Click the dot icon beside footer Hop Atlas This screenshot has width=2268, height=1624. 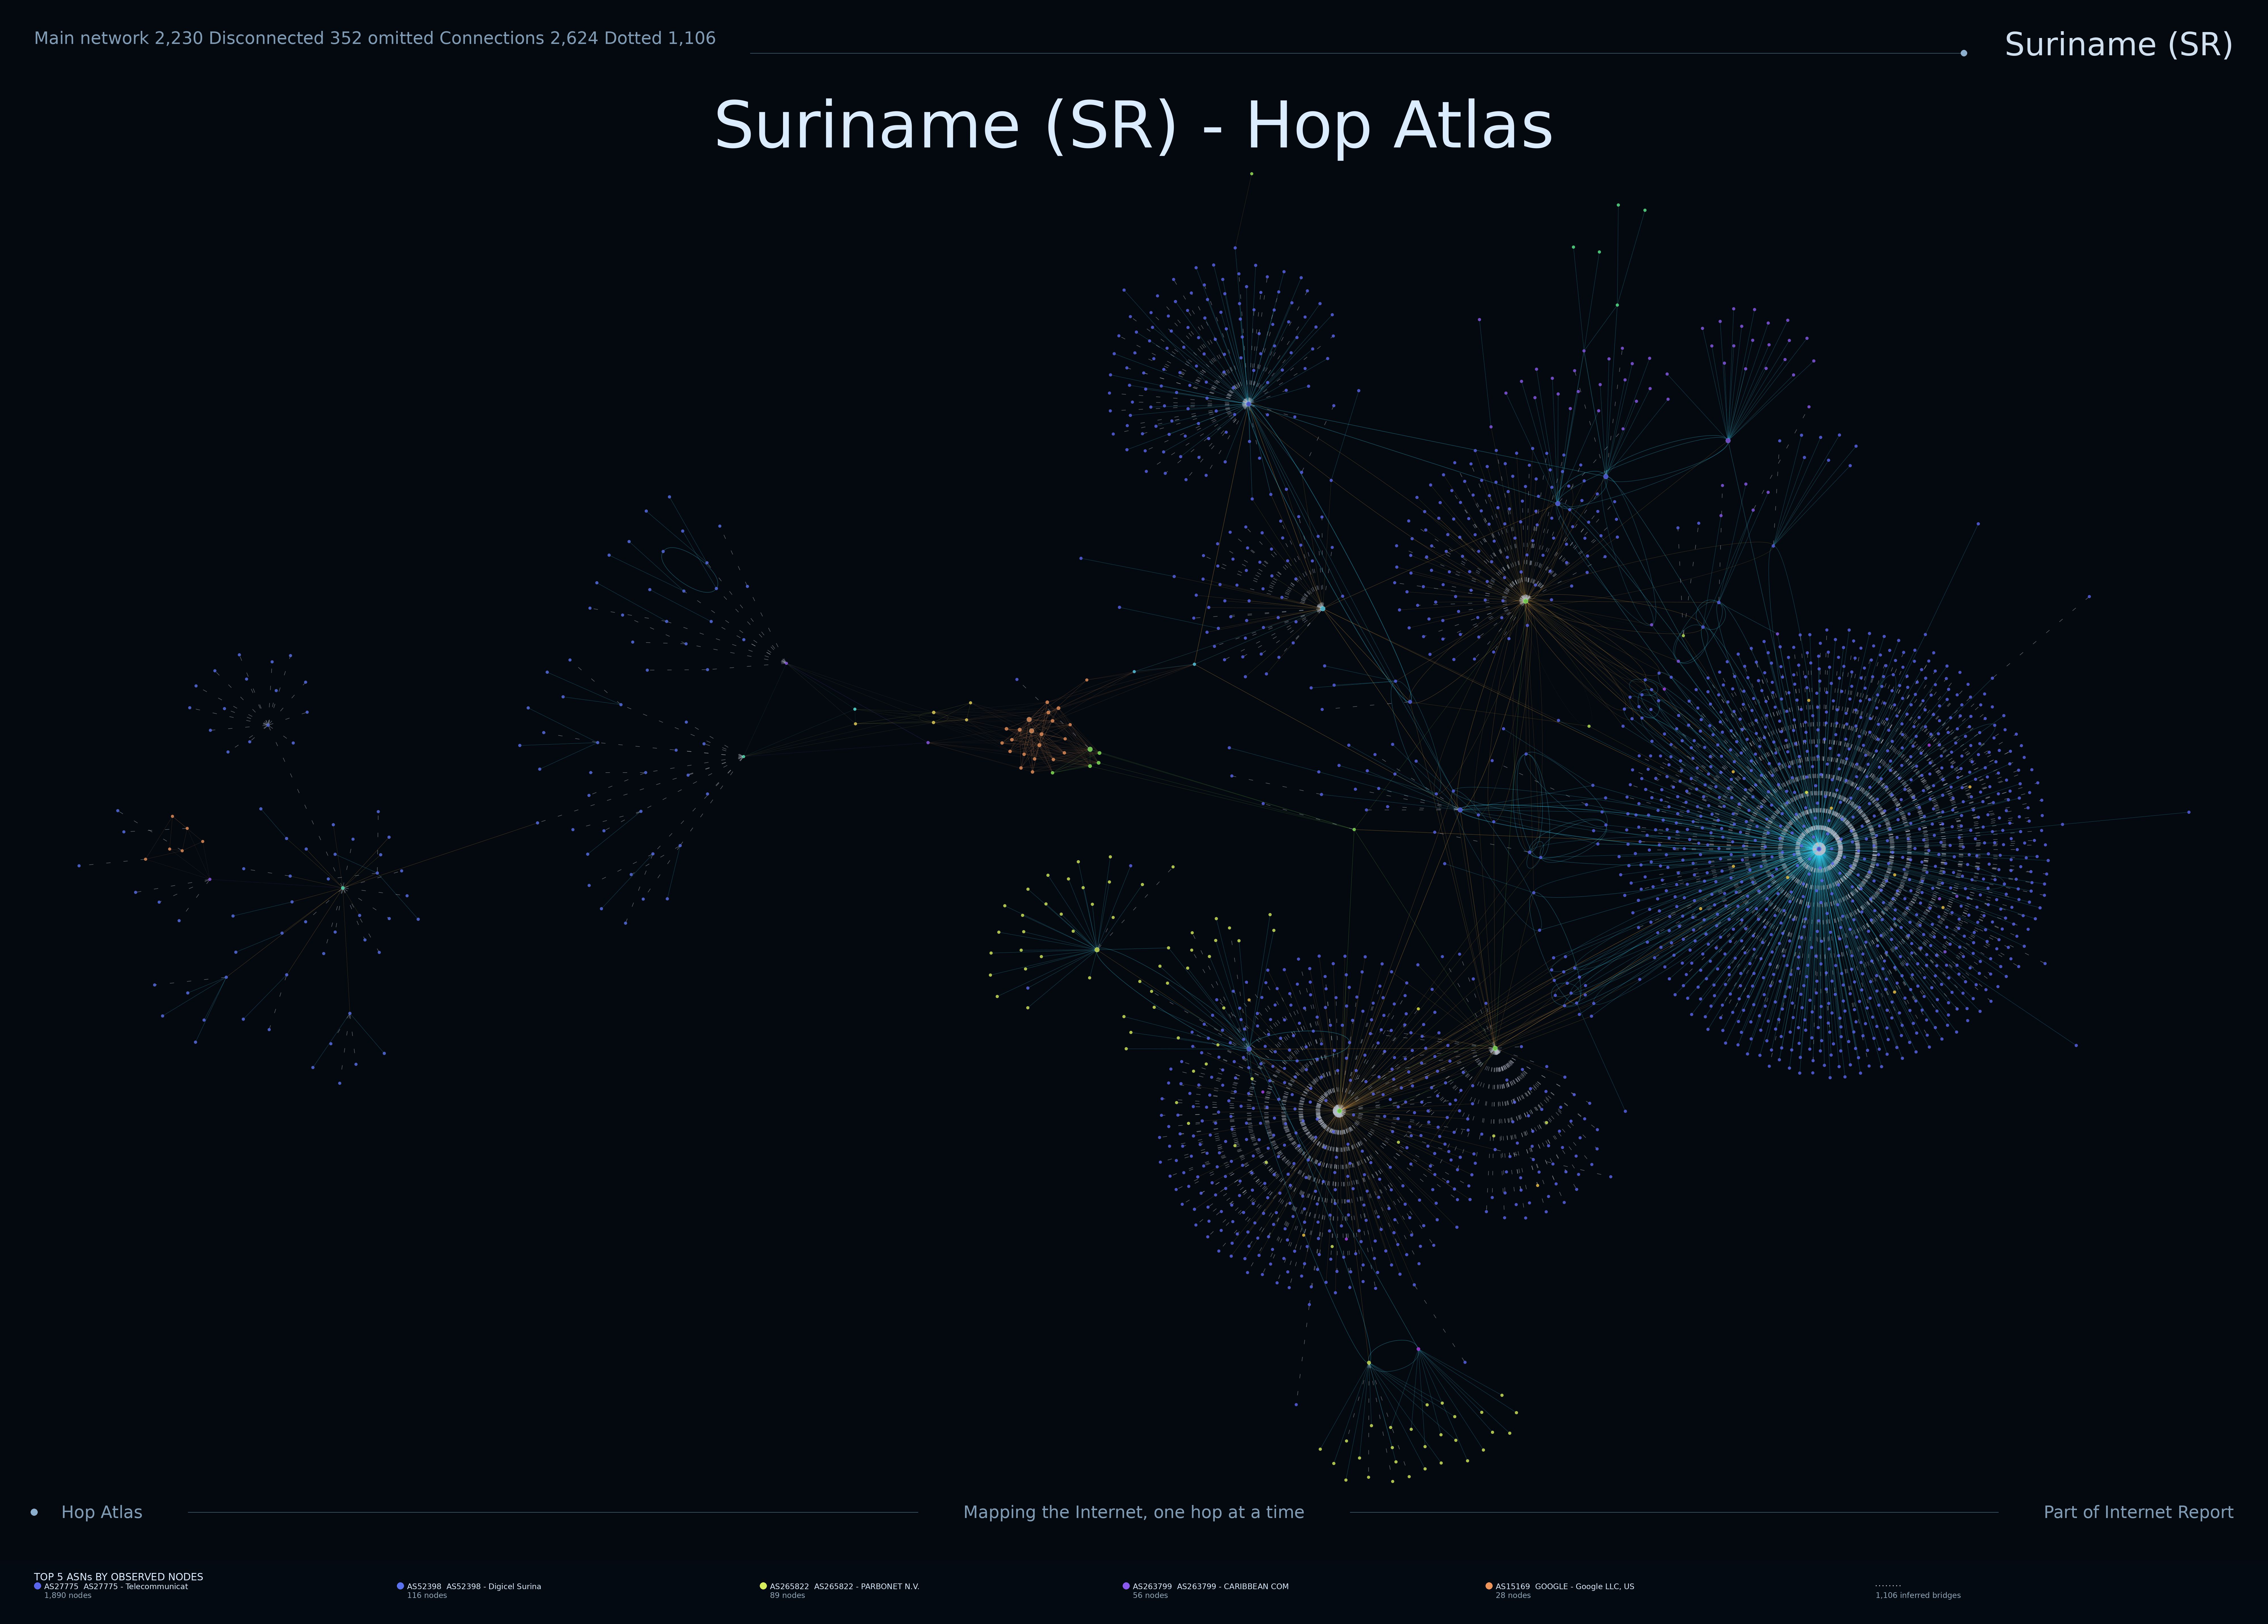[x=34, y=1512]
